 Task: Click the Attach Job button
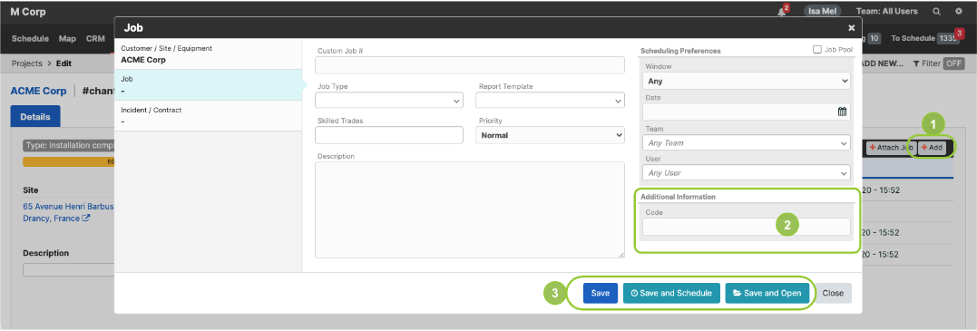coord(891,148)
